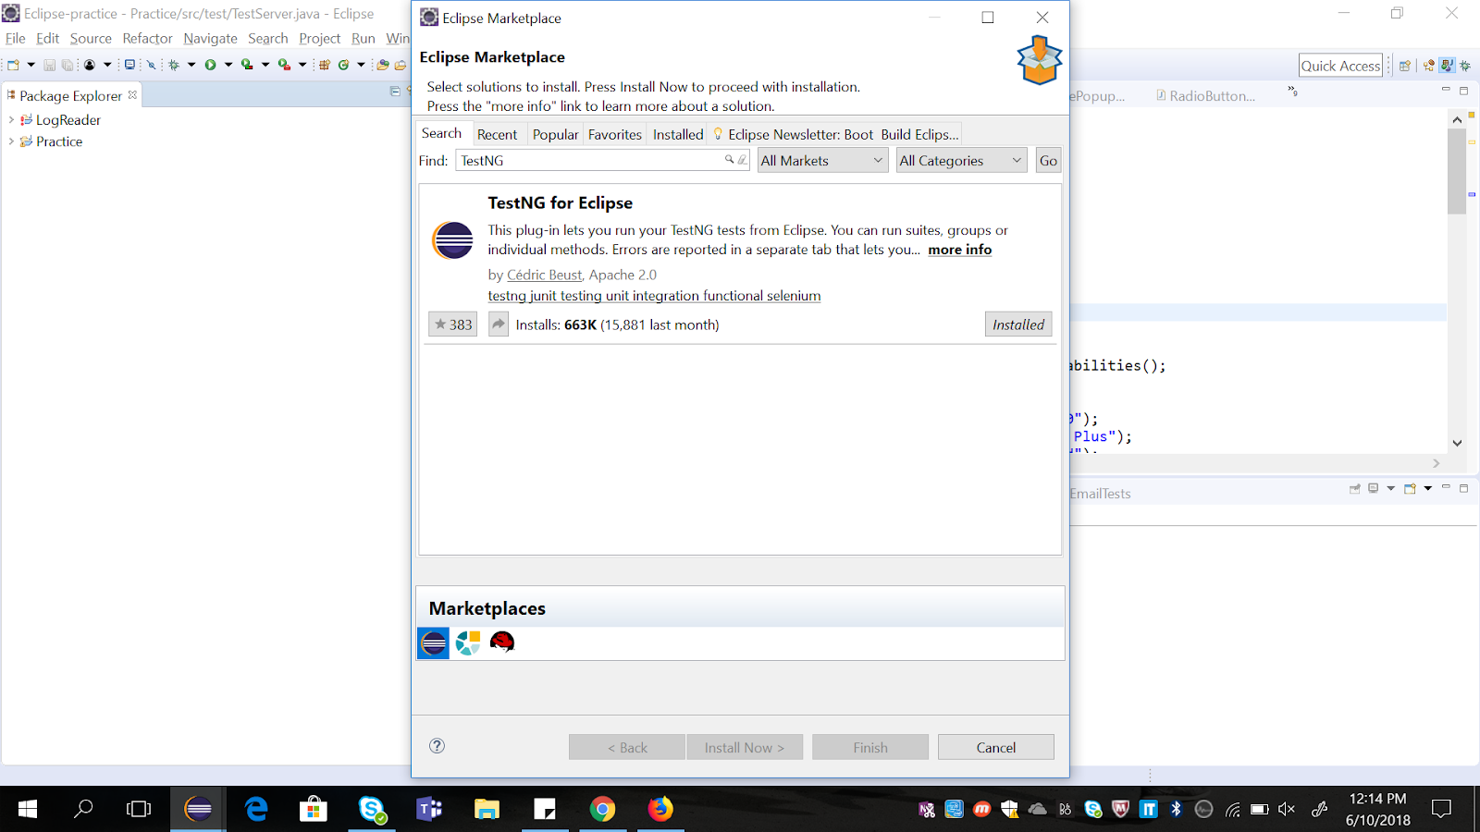The height and width of the screenshot is (832, 1480).
Task: Show hidden editor tabs list chevron
Action: tap(1293, 91)
